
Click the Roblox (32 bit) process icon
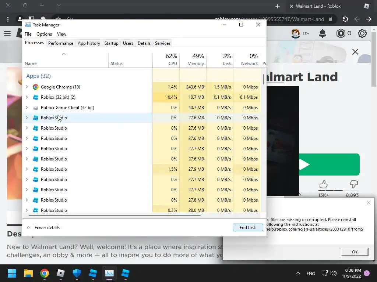point(36,97)
